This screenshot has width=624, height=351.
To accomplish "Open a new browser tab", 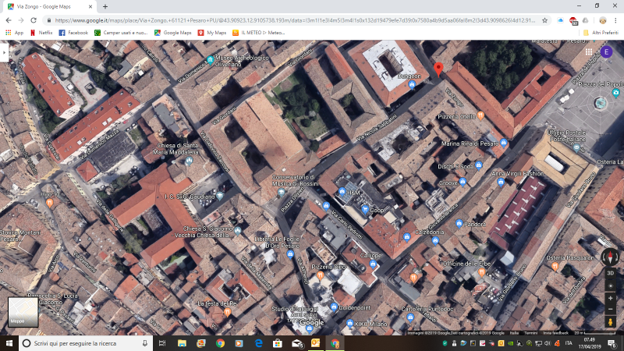I will [x=105, y=6].
